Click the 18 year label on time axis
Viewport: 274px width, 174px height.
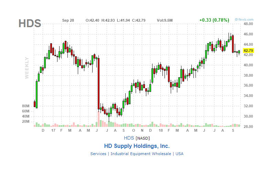tap(161, 131)
